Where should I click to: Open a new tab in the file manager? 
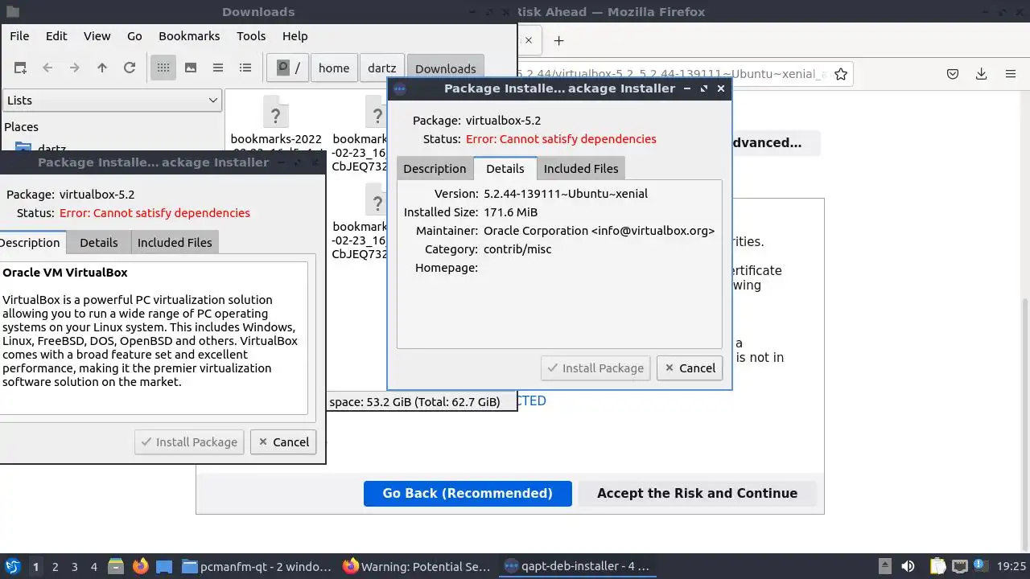[x=20, y=68]
